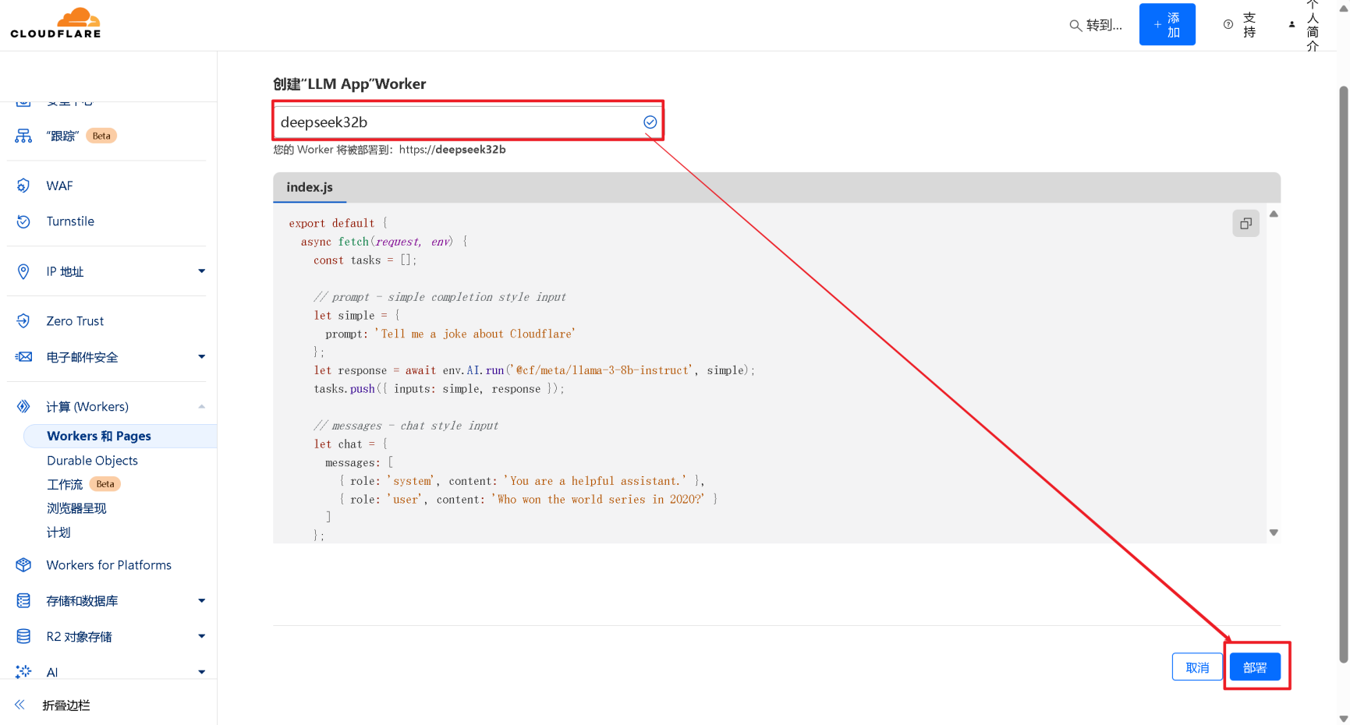1350x725 pixels.
Task: Expand the IP 地址 menu
Action: pyautogui.click(x=201, y=271)
